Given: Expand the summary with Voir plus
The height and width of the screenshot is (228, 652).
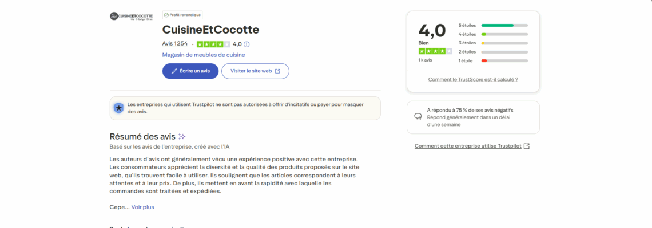Looking at the screenshot, I should coord(142,207).
